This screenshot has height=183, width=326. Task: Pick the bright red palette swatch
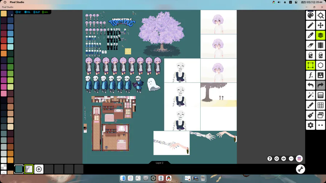point(4,40)
